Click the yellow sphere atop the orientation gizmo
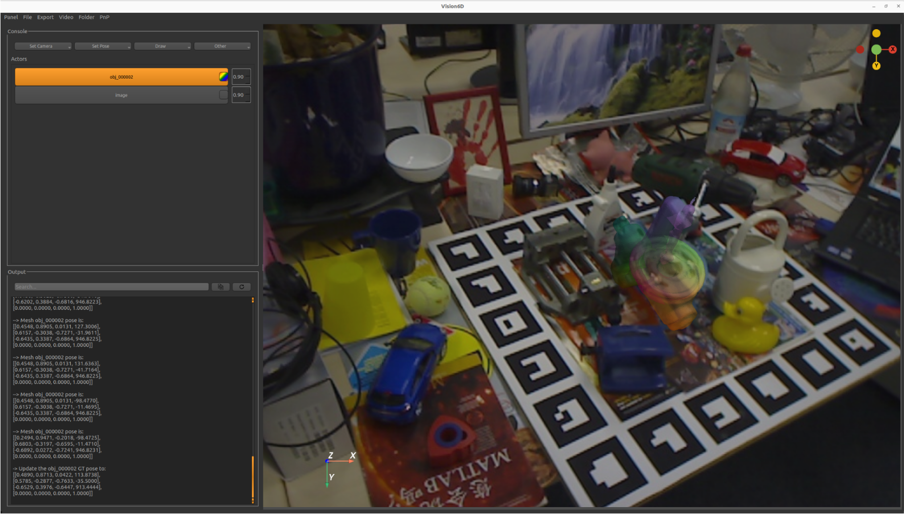Screen dimensions: 904x514 tap(876, 33)
